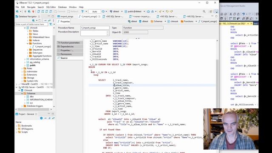Expand the dbo schema
The height and width of the screenshot is (153, 272).
pos(25,96)
